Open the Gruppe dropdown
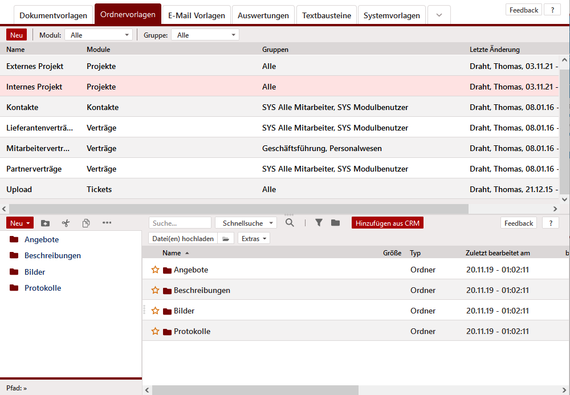Viewport: 570px width, 395px height. pyautogui.click(x=205, y=35)
